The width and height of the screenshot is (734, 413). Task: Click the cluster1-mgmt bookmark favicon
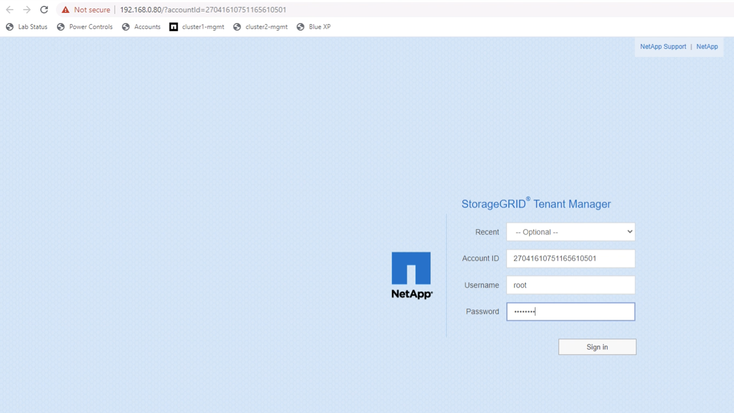(174, 27)
